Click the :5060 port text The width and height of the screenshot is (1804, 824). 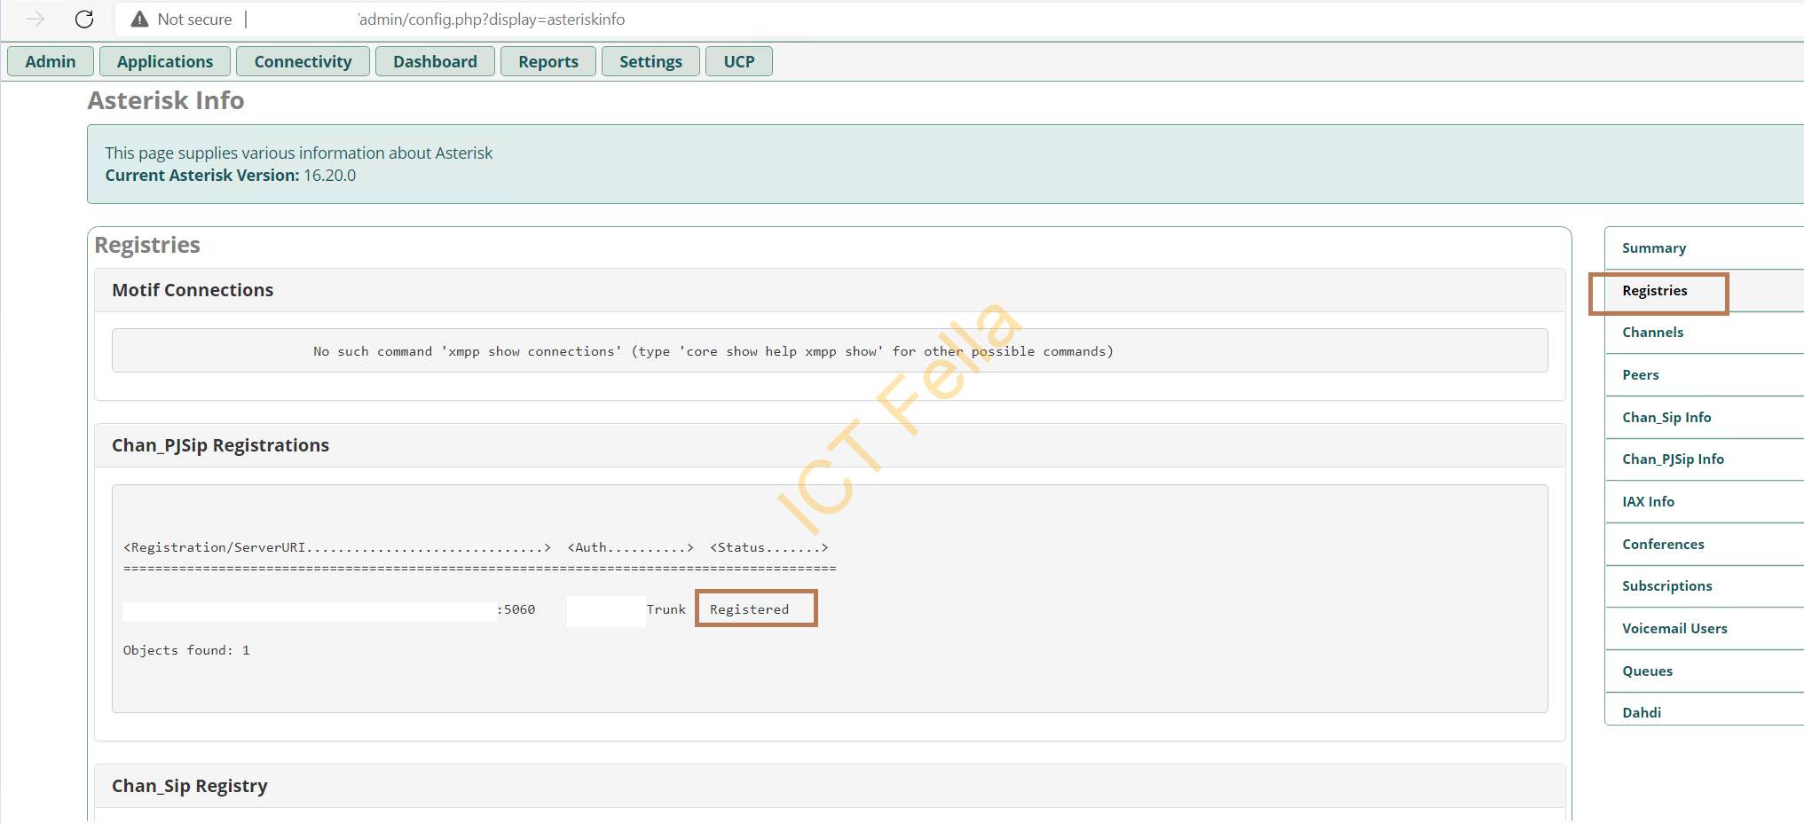pyautogui.click(x=516, y=609)
